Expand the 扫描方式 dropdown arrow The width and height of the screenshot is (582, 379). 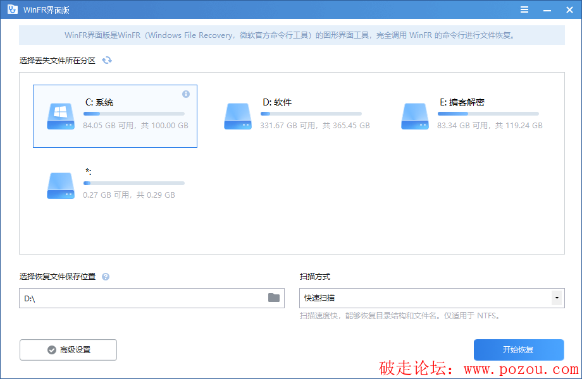pos(557,298)
